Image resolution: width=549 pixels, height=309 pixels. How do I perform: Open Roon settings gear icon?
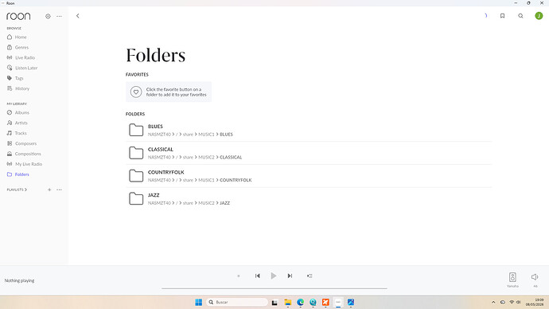pos(48,16)
